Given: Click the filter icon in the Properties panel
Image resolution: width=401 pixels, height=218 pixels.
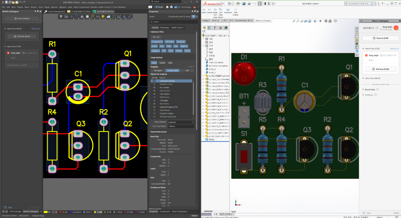Looking at the screenshot, I should [193, 16].
